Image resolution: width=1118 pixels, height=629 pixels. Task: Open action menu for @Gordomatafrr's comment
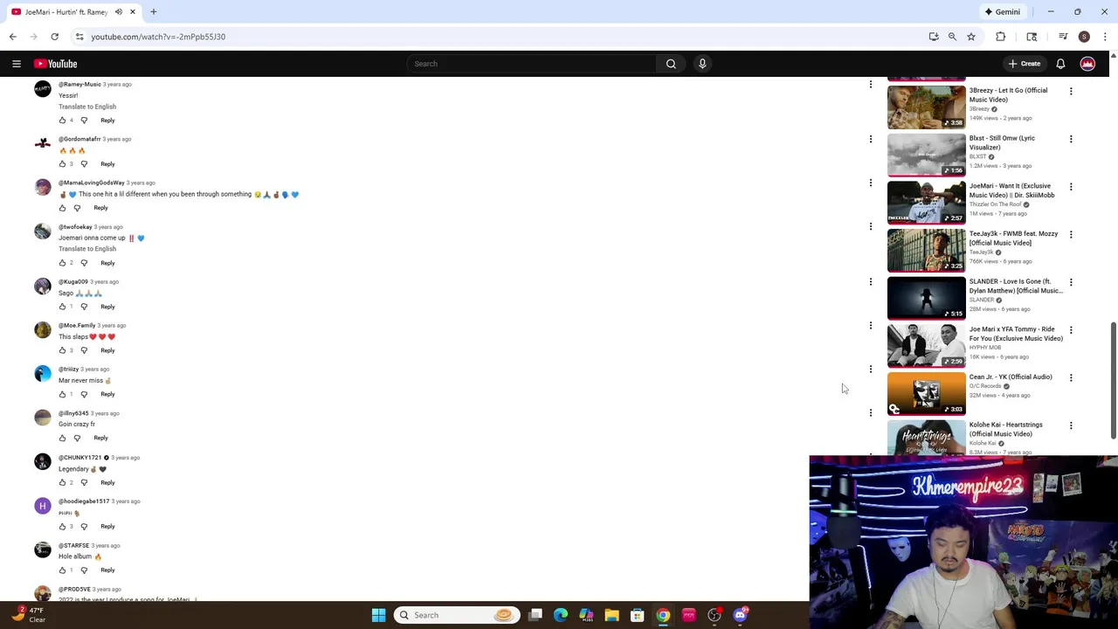click(870, 139)
